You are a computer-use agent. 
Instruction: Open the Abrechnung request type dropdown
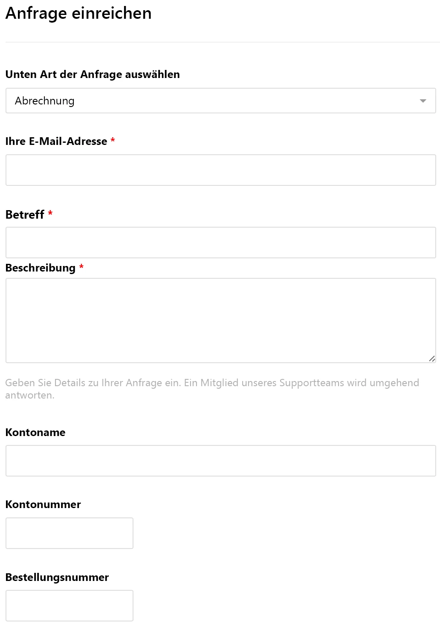click(x=220, y=101)
